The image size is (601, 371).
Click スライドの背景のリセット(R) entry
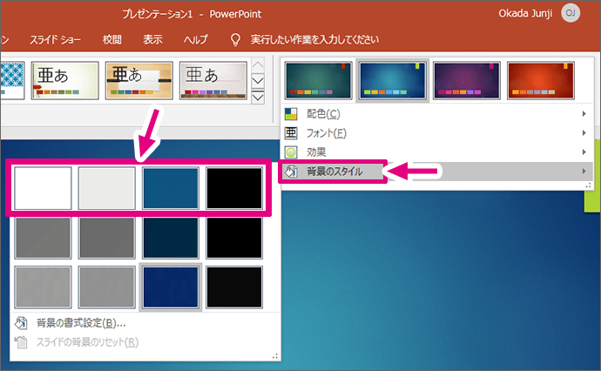(x=145, y=342)
